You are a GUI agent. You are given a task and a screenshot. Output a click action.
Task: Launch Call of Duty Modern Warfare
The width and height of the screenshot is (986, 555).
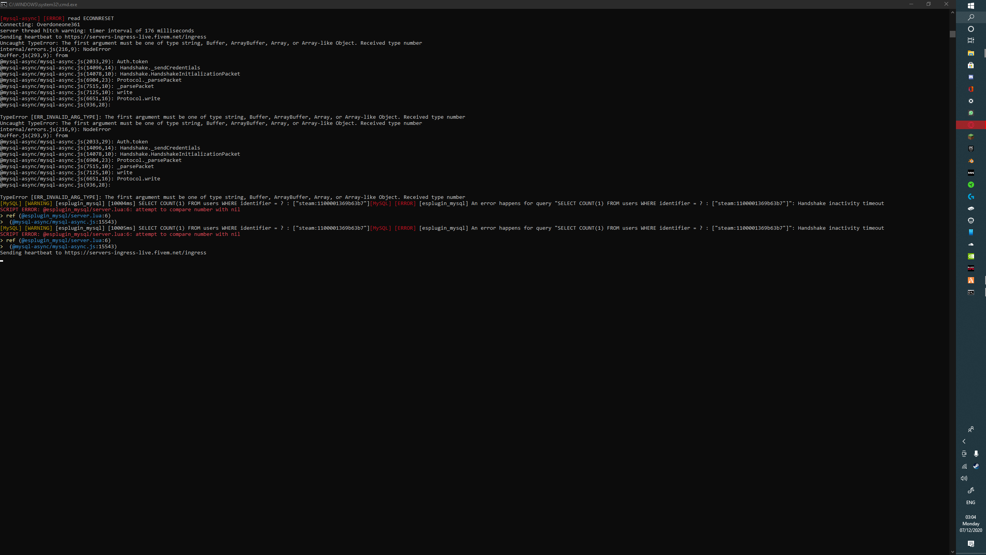[x=971, y=173]
